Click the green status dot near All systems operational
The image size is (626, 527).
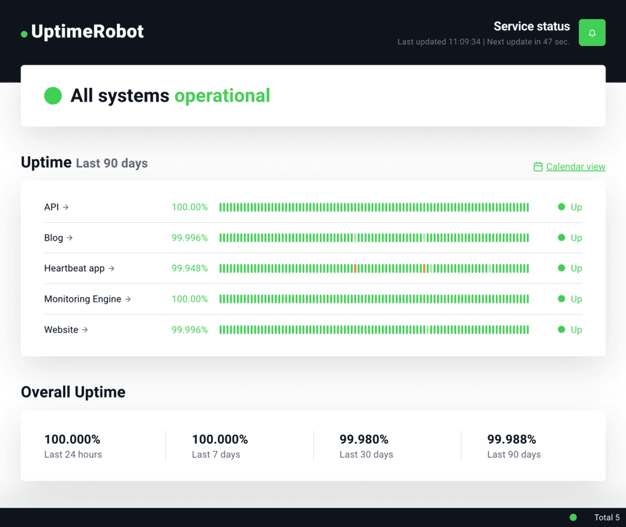pyautogui.click(x=52, y=95)
